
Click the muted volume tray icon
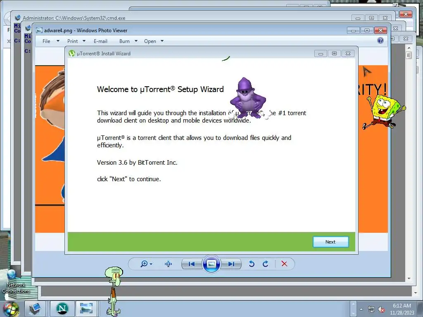click(x=381, y=310)
